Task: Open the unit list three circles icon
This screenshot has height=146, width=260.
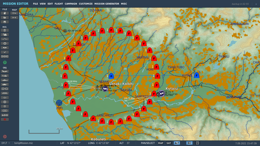Action: click(x=5, y=111)
